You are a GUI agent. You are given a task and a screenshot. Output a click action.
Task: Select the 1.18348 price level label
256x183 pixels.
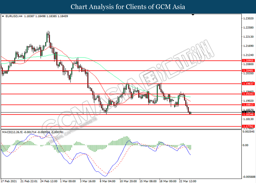tap(248, 114)
